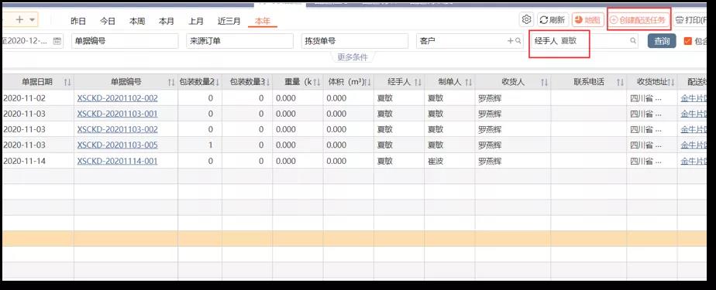
Task: Click the 客户 input field
Action: coord(470,40)
